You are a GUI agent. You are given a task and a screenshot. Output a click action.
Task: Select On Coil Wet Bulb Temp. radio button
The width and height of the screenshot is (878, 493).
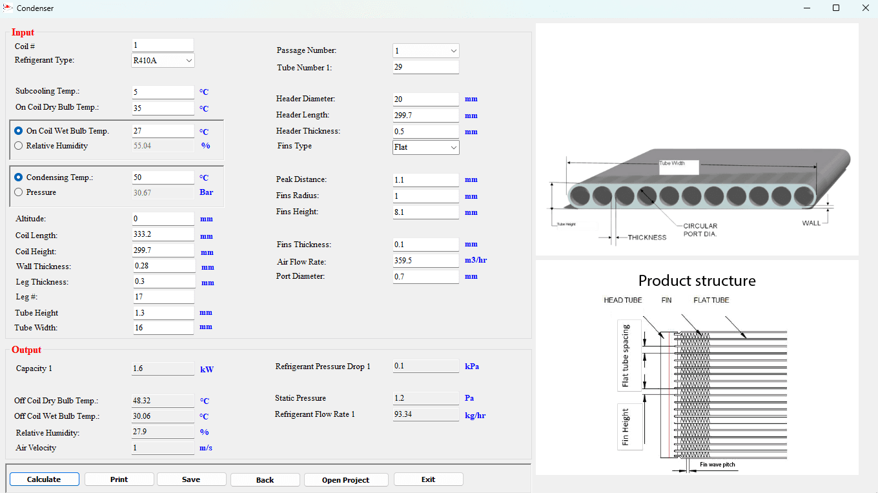tap(18, 131)
